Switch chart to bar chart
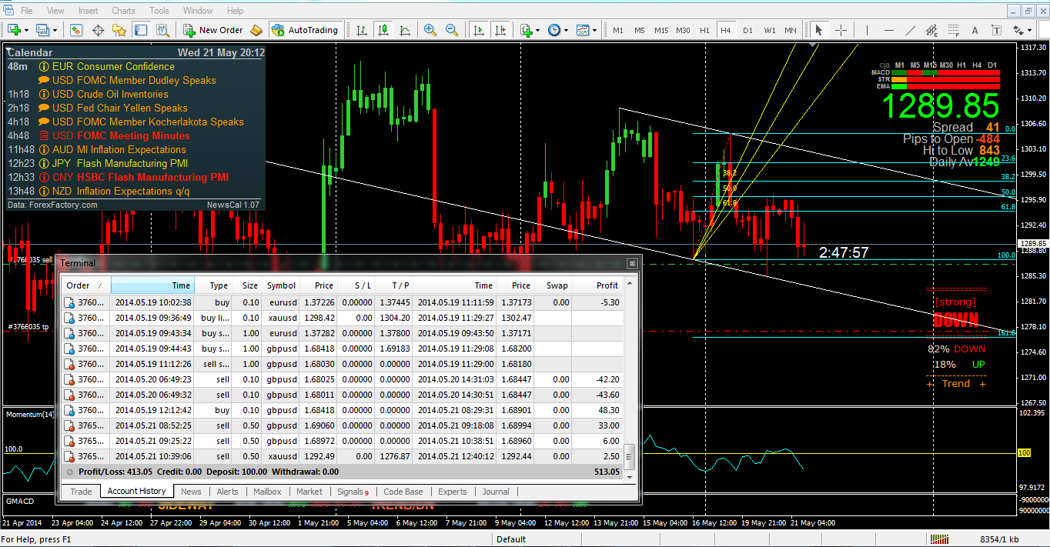The width and height of the screenshot is (1050, 547). tap(361, 30)
